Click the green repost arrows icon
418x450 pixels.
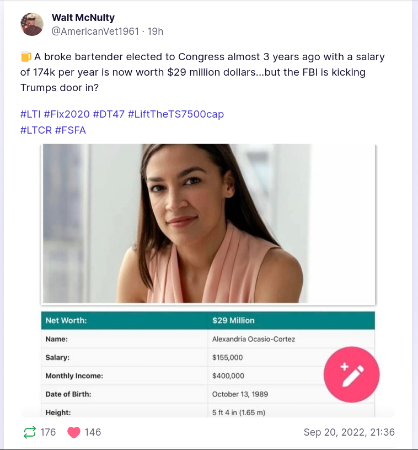tap(29, 432)
